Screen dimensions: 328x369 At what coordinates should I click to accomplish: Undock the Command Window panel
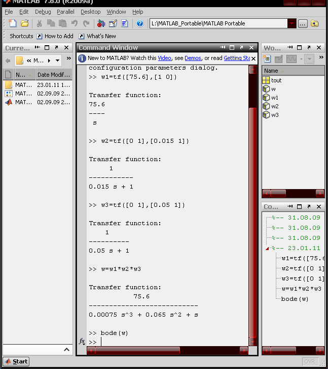[241, 48]
